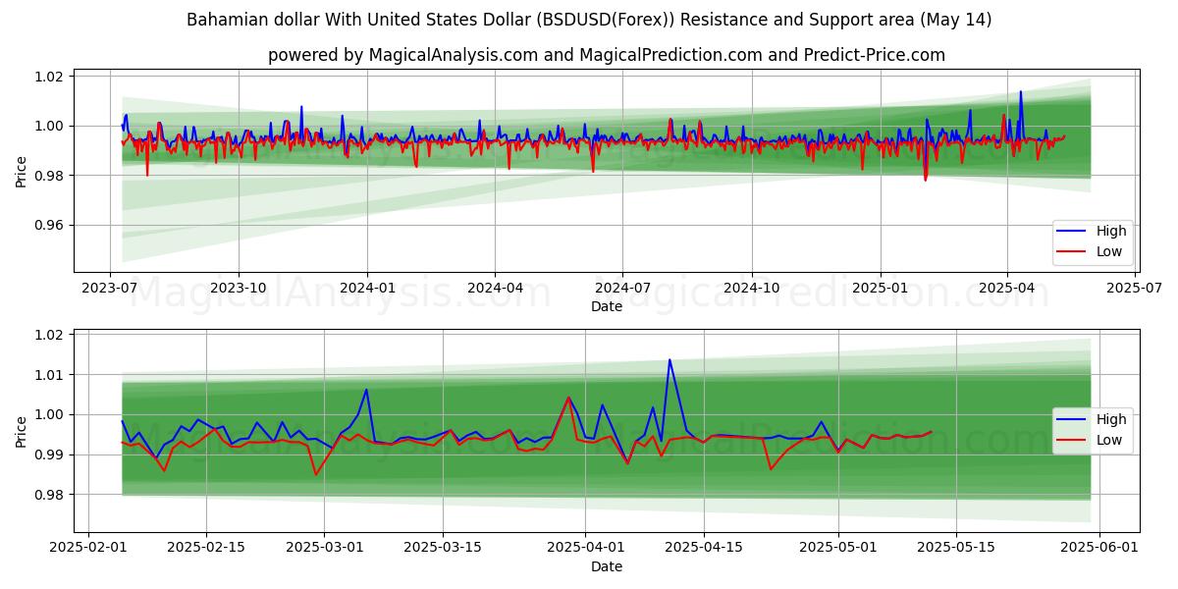Click the '2025-05-15' tick label
The height and width of the screenshot is (589, 1178).
(956, 546)
